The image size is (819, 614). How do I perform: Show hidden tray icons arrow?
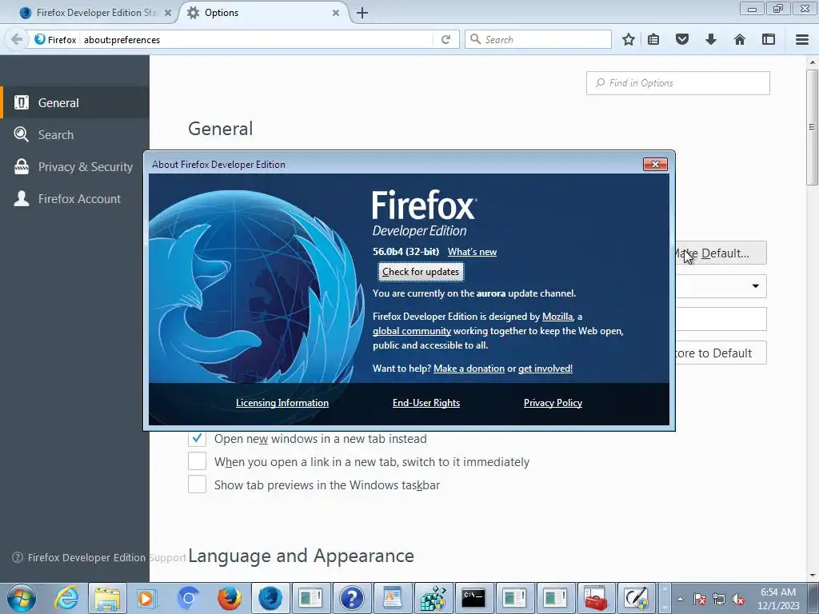[680, 599]
